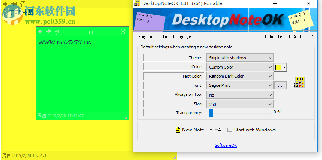Click the plus icon on green note
The image size is (322, 160).
40,31
